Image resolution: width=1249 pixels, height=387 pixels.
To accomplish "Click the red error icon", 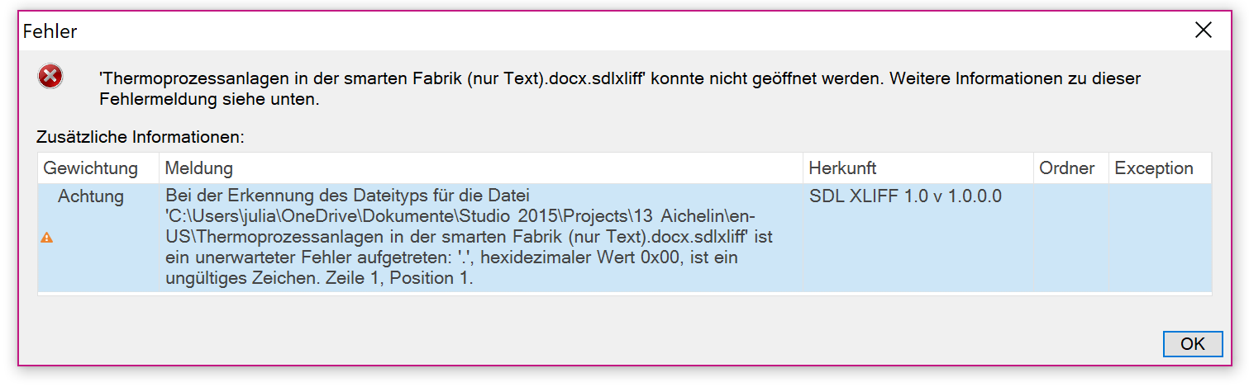I will pos(50,78).
